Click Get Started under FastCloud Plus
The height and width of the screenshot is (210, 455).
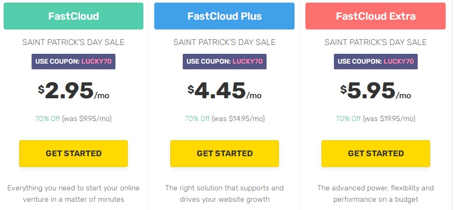(225, 154)
